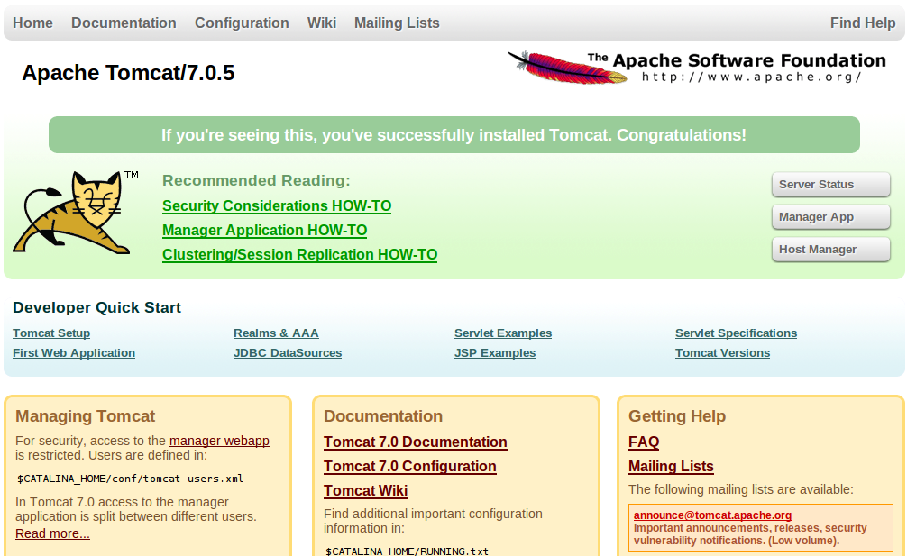Click the Developer Quick Start heading
This screenshot has height=556, width=907.
point(96,307)
